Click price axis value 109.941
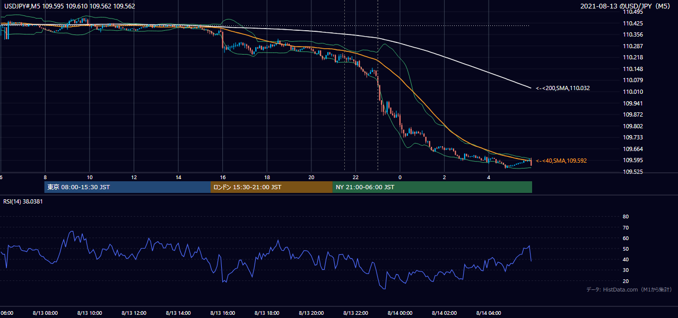 [632, 103]
